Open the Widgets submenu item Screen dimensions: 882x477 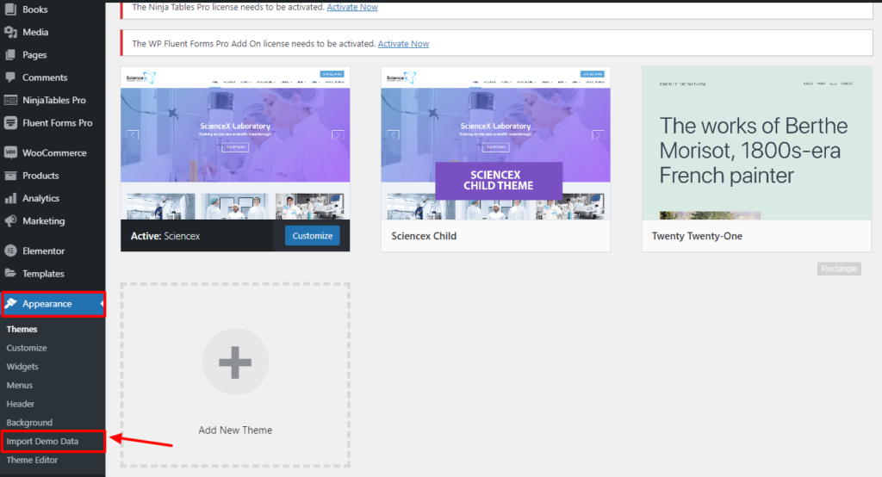(x=22, y=366)
